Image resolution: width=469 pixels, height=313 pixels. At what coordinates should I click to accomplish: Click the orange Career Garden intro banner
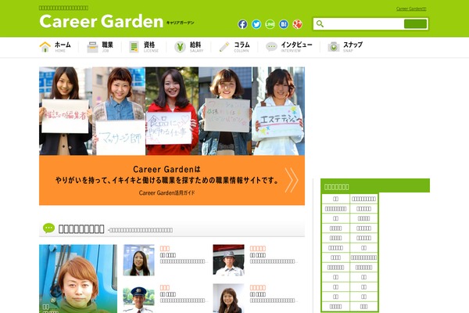click(x=172, y=180)
